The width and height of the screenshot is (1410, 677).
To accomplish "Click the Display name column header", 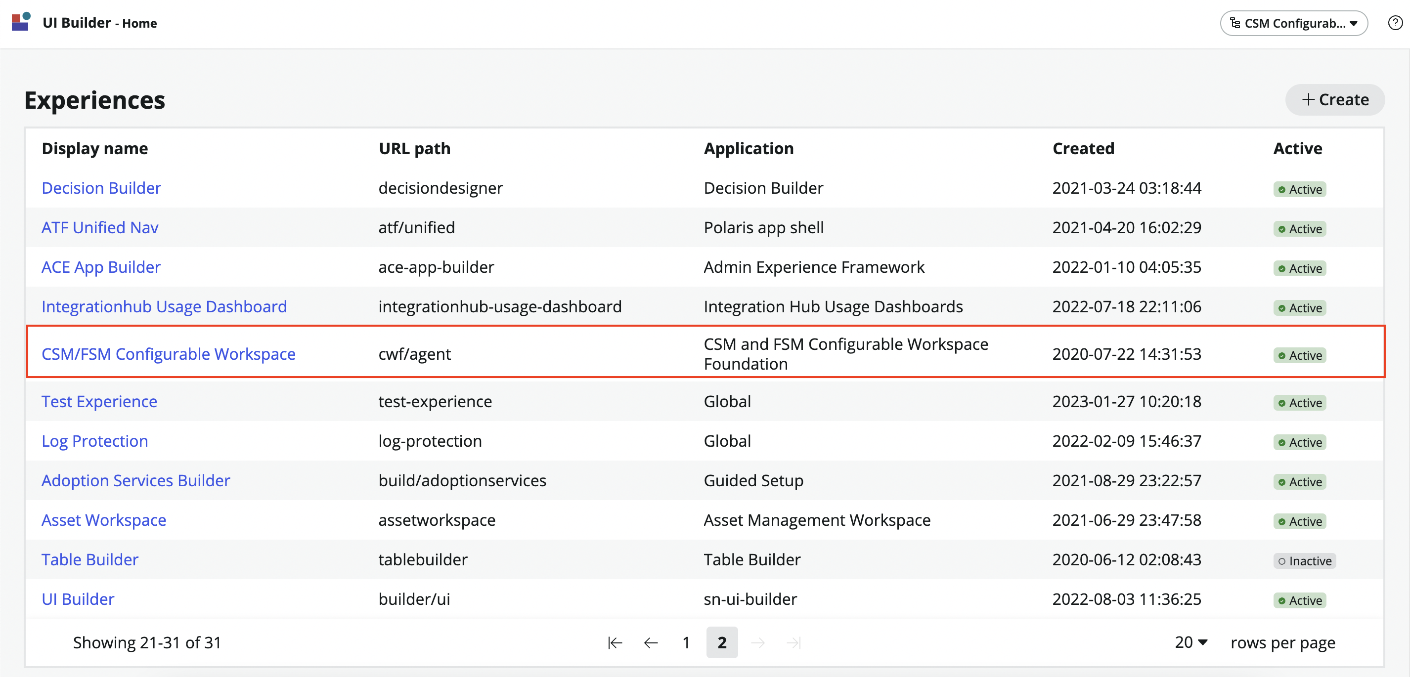I will pos(95,148).
